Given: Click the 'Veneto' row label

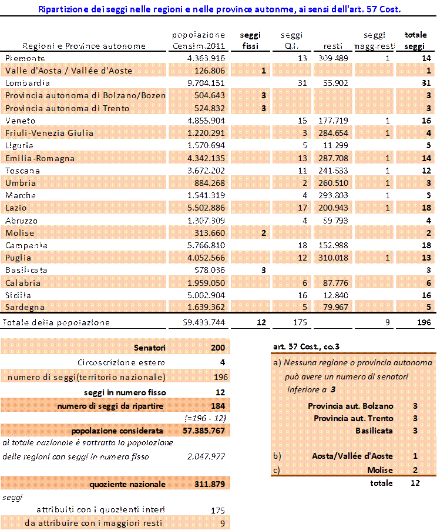Looking at the screenshot, I should click(x=20, y=121).
